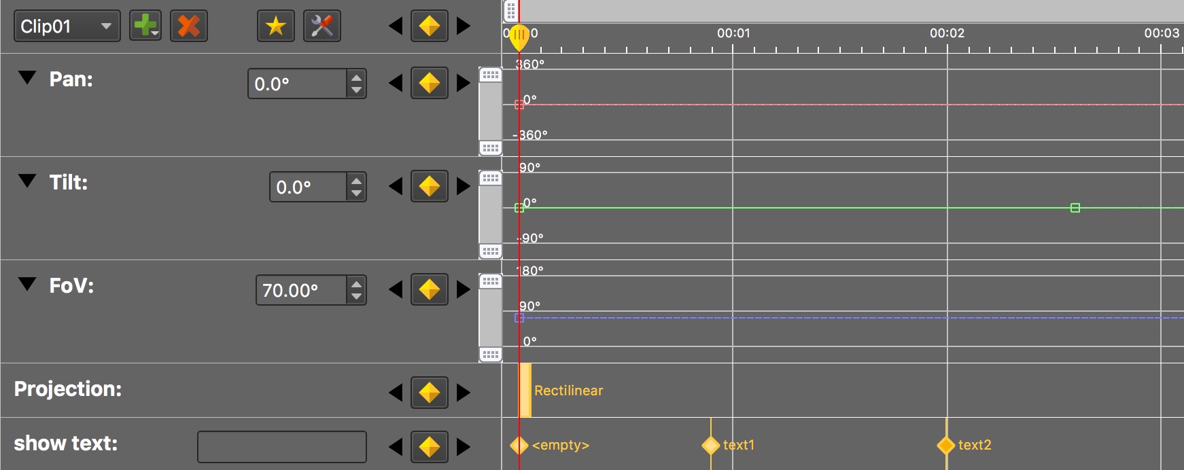Click the green plus add clip icon

coord(145,26)
